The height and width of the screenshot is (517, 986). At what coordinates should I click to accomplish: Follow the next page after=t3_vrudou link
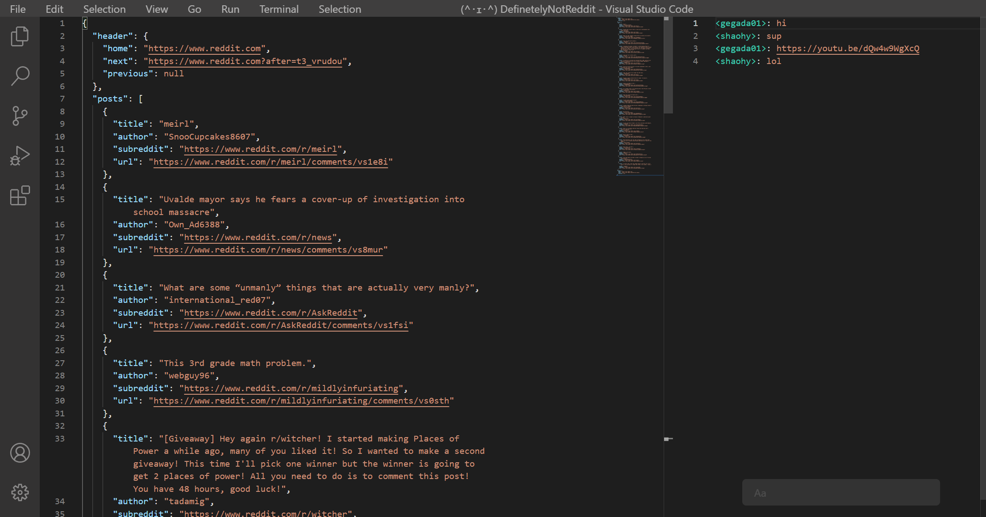[x=245, y=61]
